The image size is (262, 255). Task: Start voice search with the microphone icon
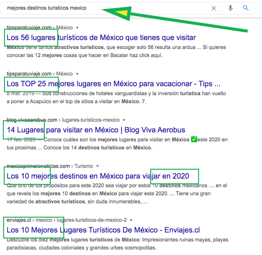(x=230, y=8)
